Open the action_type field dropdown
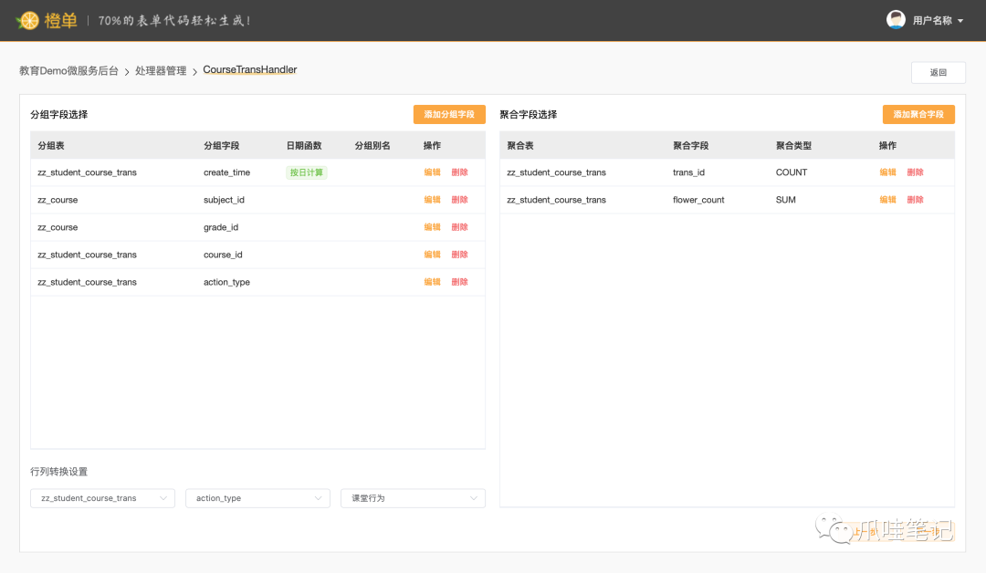Screen dimensions: 986x573 coord(257,498)
